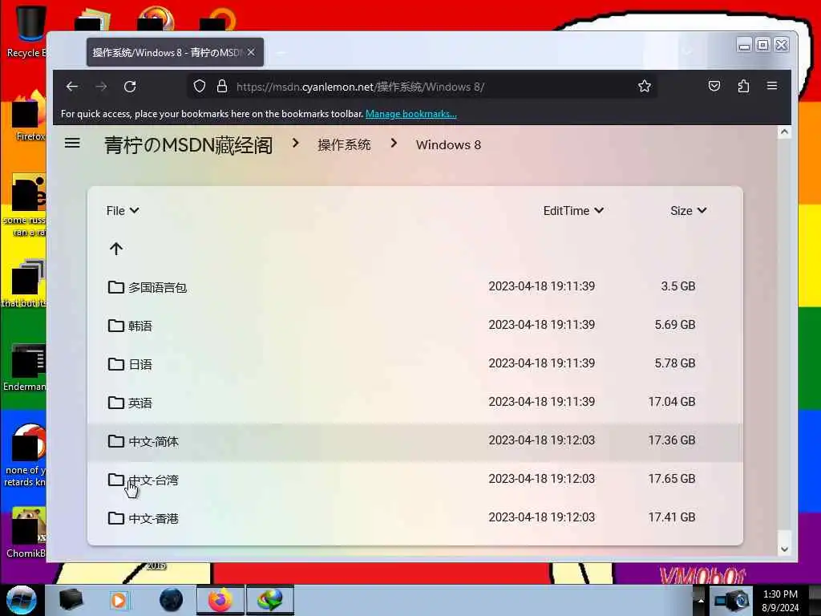Click the page scrollbar down arrow
Image resolution: width=821 pixels, height=616 pixels.
click(784, 549)
